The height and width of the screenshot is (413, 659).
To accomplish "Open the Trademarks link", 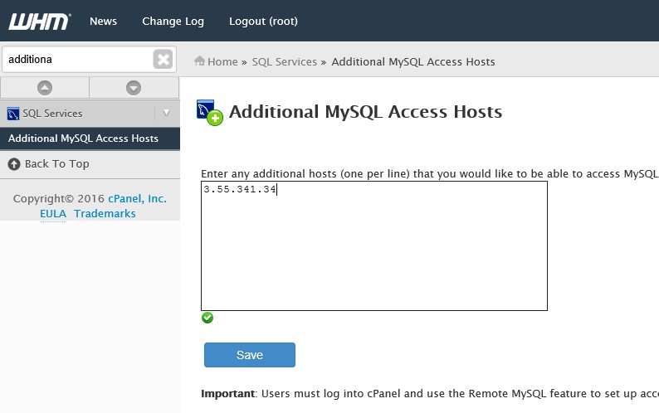I will tap(105, 214).
